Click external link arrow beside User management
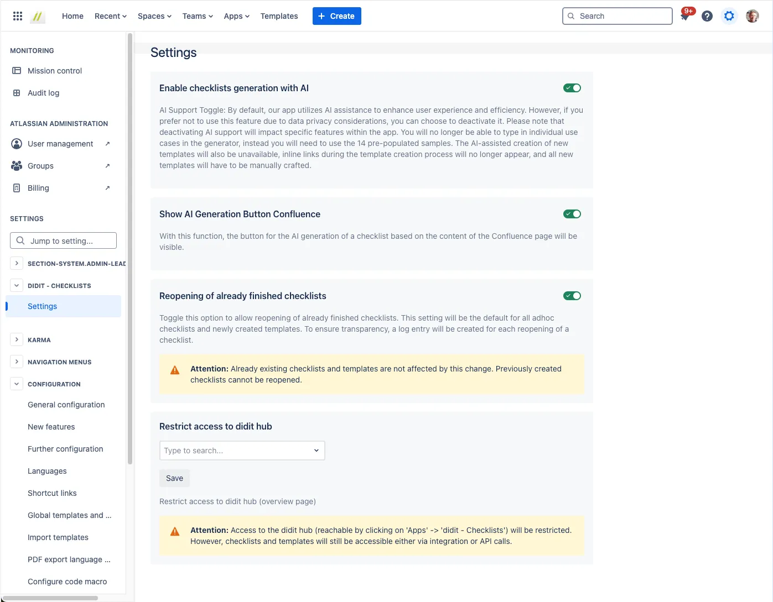This screenshot has width=773, height=602. coord(107,144)
